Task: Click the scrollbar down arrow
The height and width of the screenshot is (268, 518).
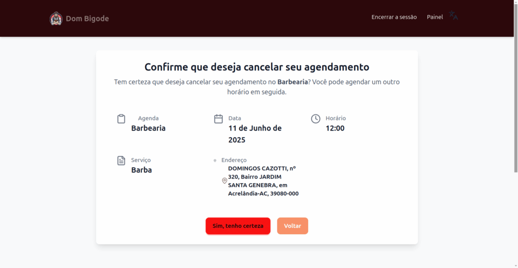Action: pos(515,265)
